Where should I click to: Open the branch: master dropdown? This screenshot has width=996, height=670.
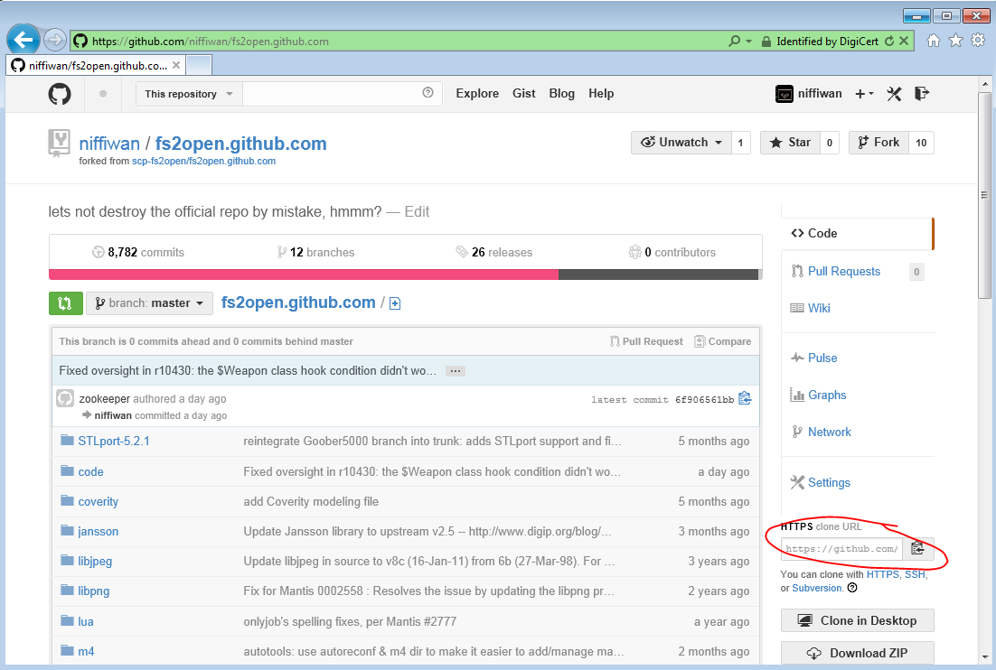(149, 303)
